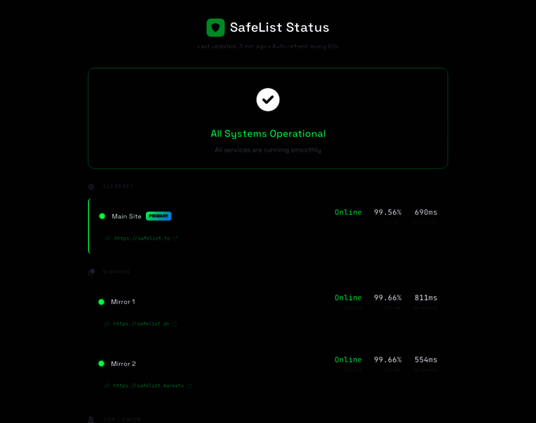Click the Mirrors section copy icon
536x423 pixels.
pos(92,272)
